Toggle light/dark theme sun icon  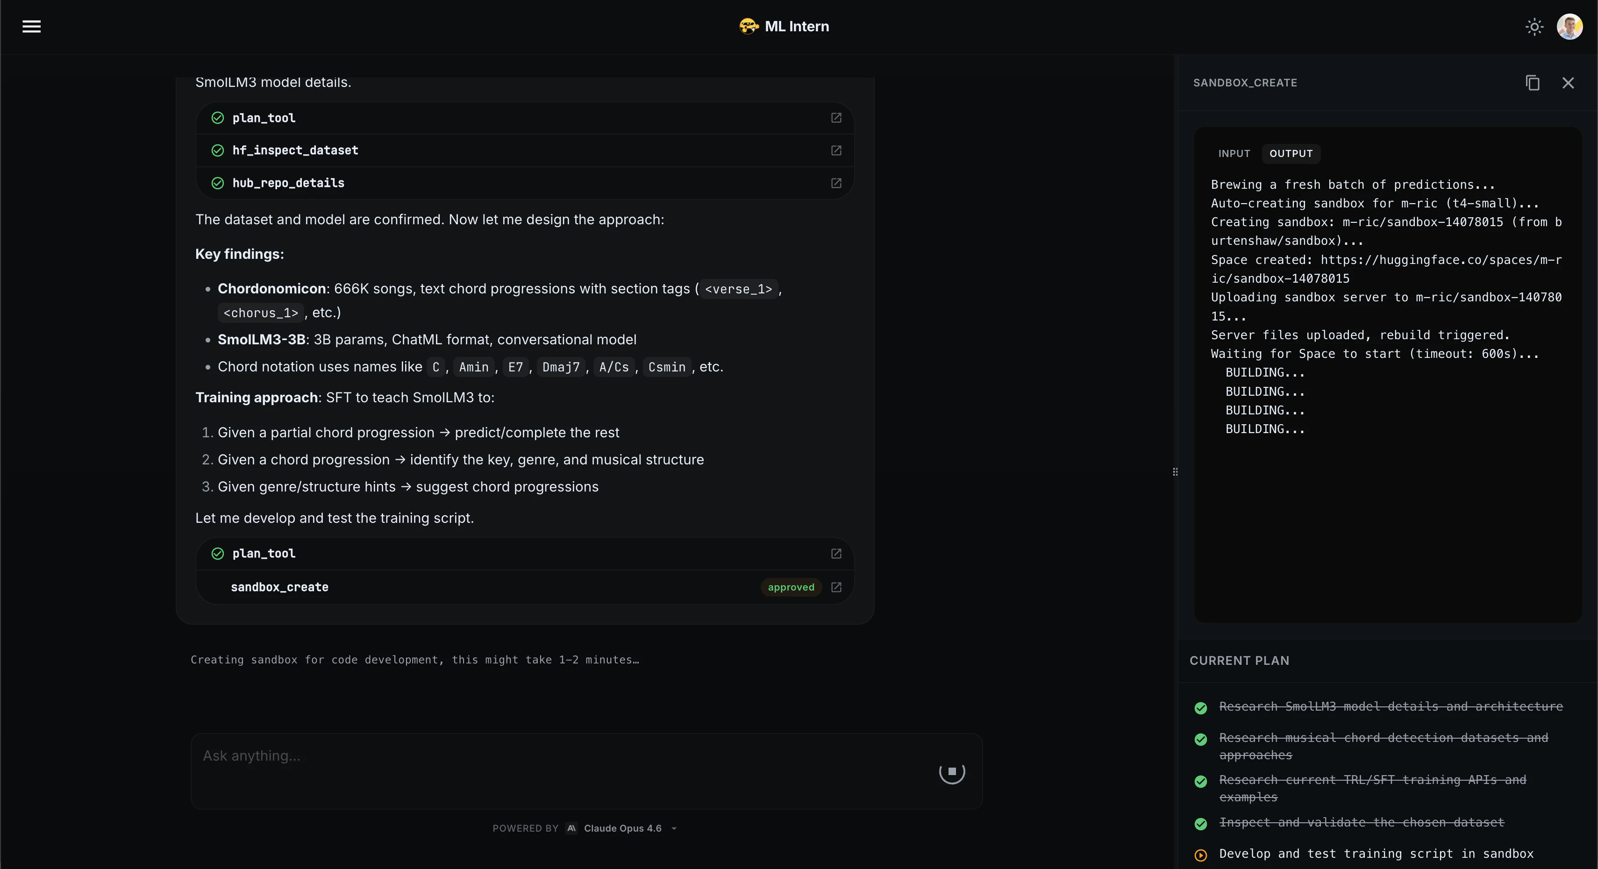[x=1534, y=27]
